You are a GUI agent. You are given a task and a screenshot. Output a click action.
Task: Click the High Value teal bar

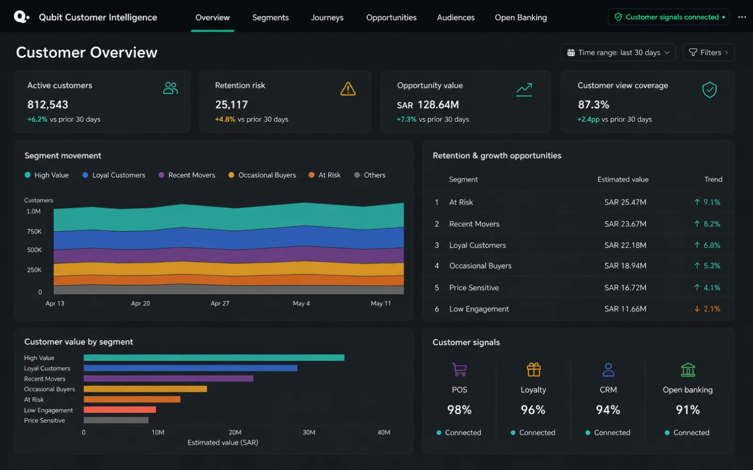click(214, 358)
